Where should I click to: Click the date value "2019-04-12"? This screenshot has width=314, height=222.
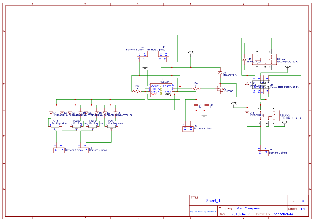(241, 214)
